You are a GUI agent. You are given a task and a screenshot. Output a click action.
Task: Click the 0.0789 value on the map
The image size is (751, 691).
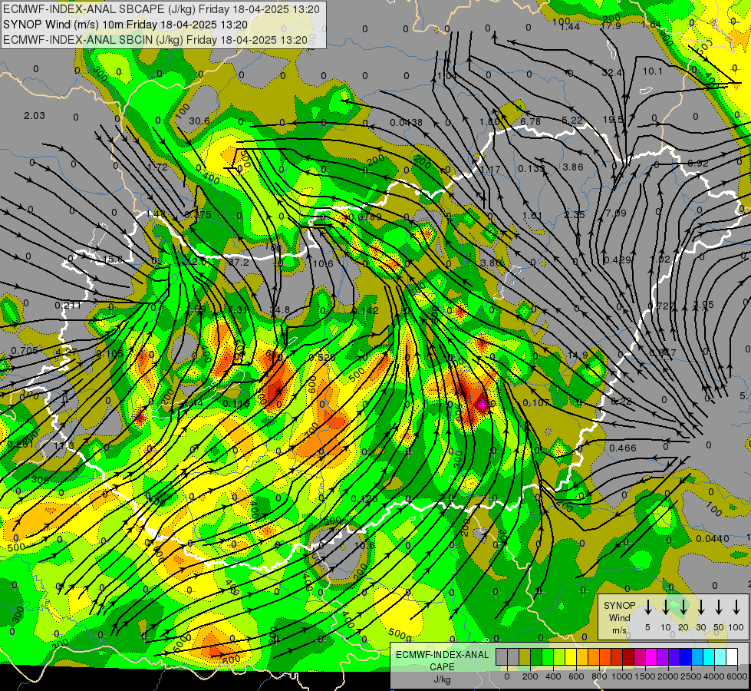tap(365, 217)
